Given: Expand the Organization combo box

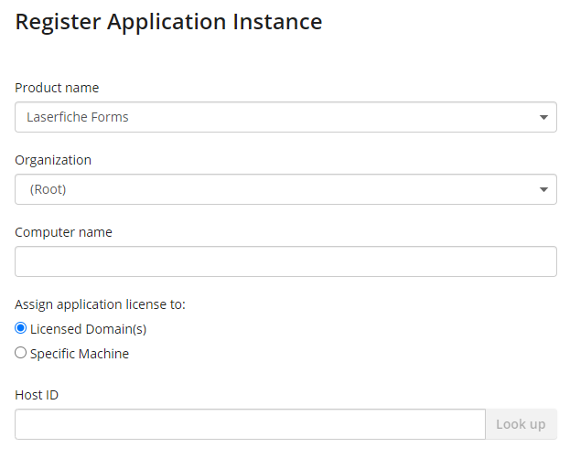Looking at the screenshot, I should coord(285,189).
